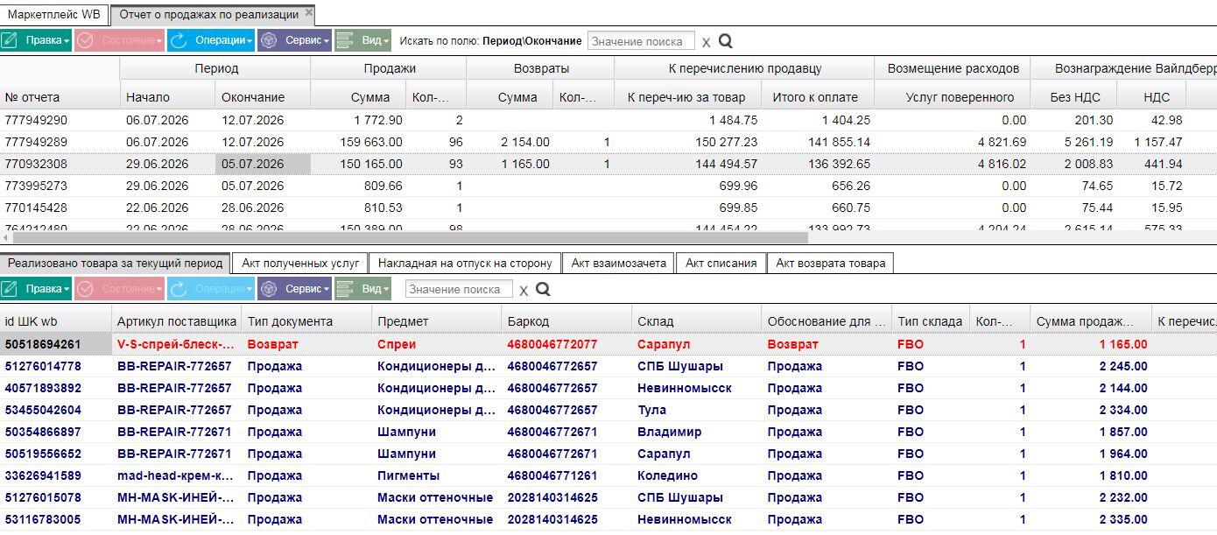Click the Предмет column header
1217x535 pixels.
(x=437, y=321)
